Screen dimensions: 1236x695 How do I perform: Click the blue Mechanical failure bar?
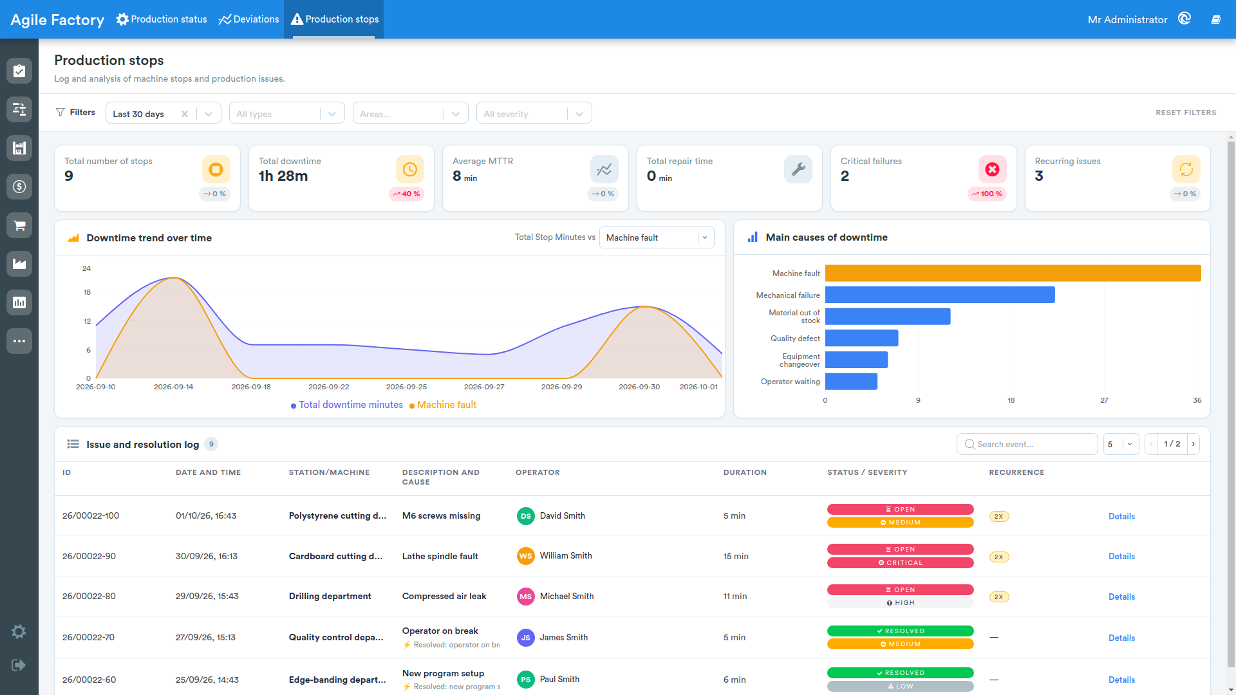pos(940,295)
